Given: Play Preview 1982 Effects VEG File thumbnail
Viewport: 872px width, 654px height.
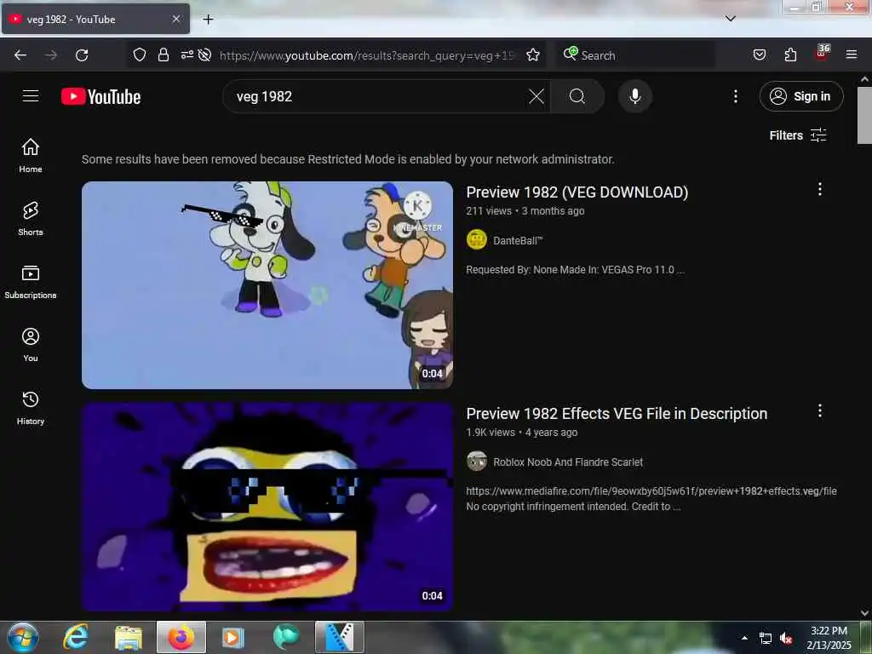Looking at the screenshot, I should click(x=267, y=507).
